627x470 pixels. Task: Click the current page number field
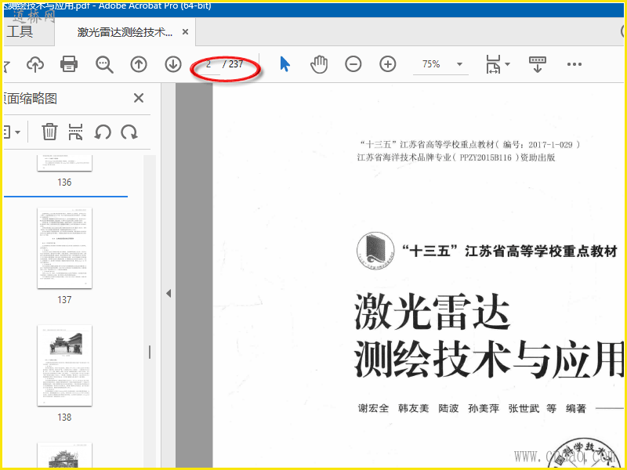pos(208,64)
